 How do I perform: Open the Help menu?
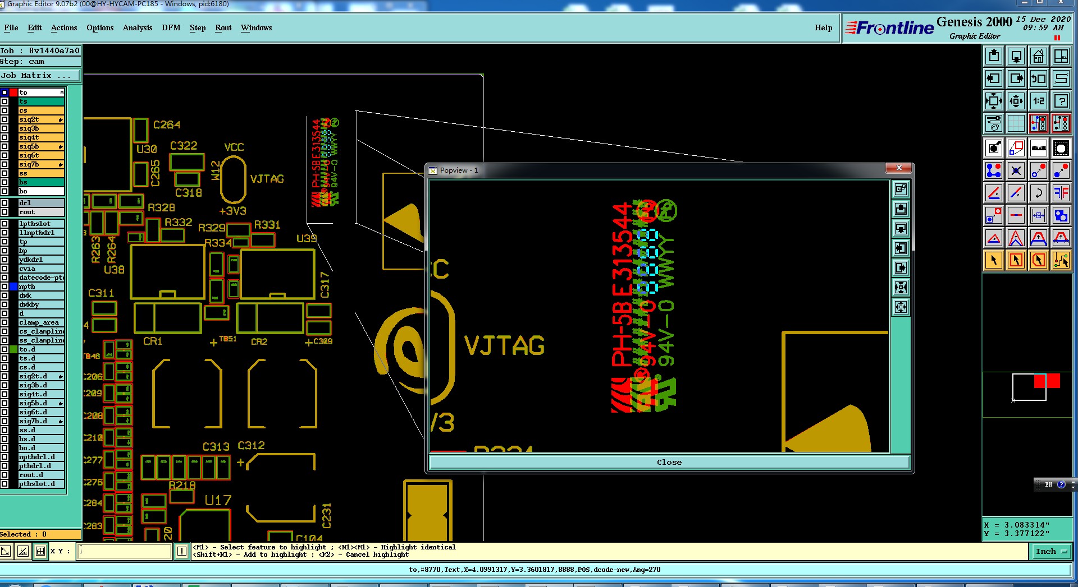(824, 27)
